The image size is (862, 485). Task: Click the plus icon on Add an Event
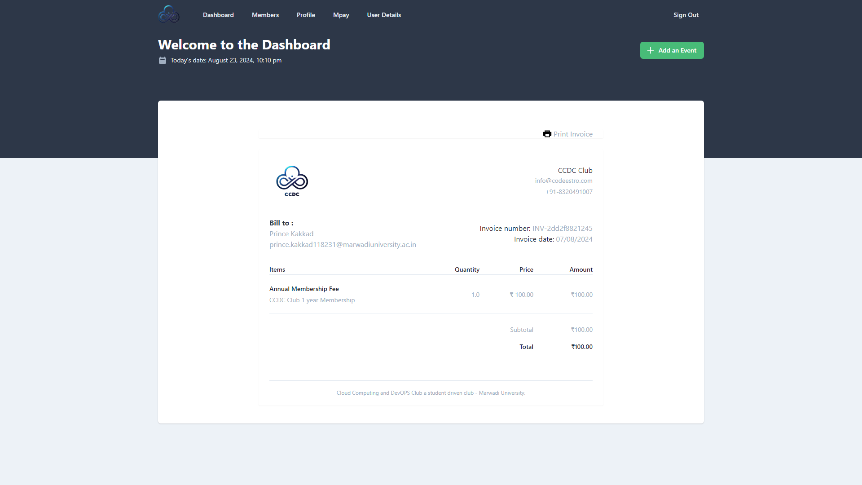coord(650,50)
